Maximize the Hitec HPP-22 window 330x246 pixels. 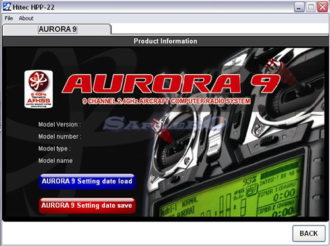pyautogui.click(x=311, y=7)
